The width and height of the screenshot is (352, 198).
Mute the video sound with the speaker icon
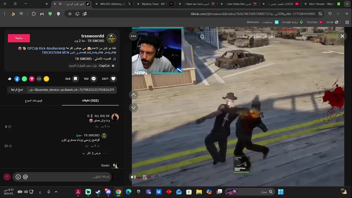133,177
